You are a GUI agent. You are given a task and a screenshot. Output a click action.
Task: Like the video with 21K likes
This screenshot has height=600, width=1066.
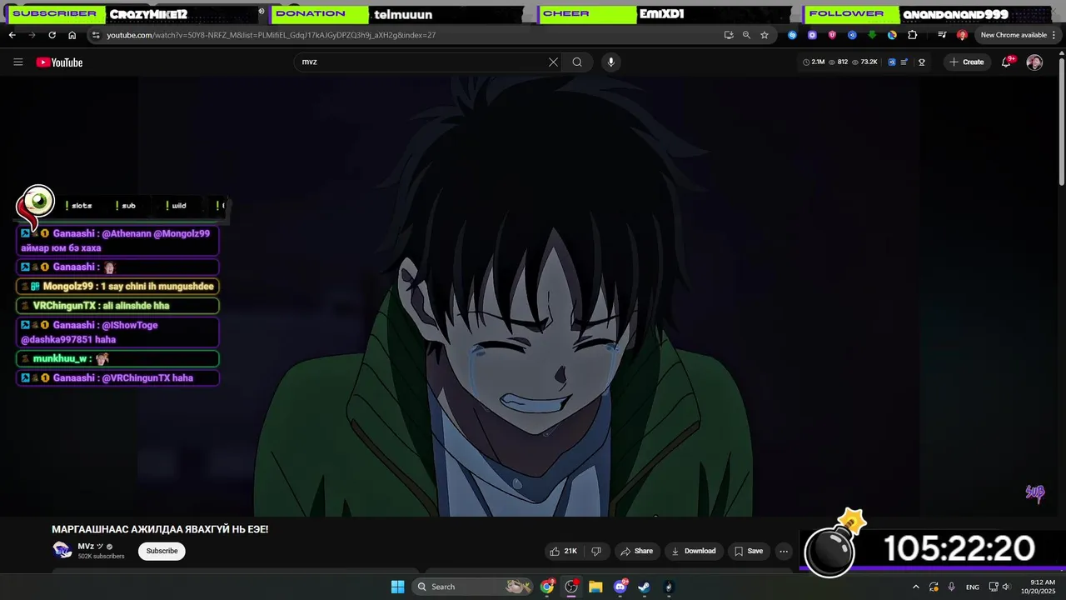pyautogui.click(x=563, y=551)
